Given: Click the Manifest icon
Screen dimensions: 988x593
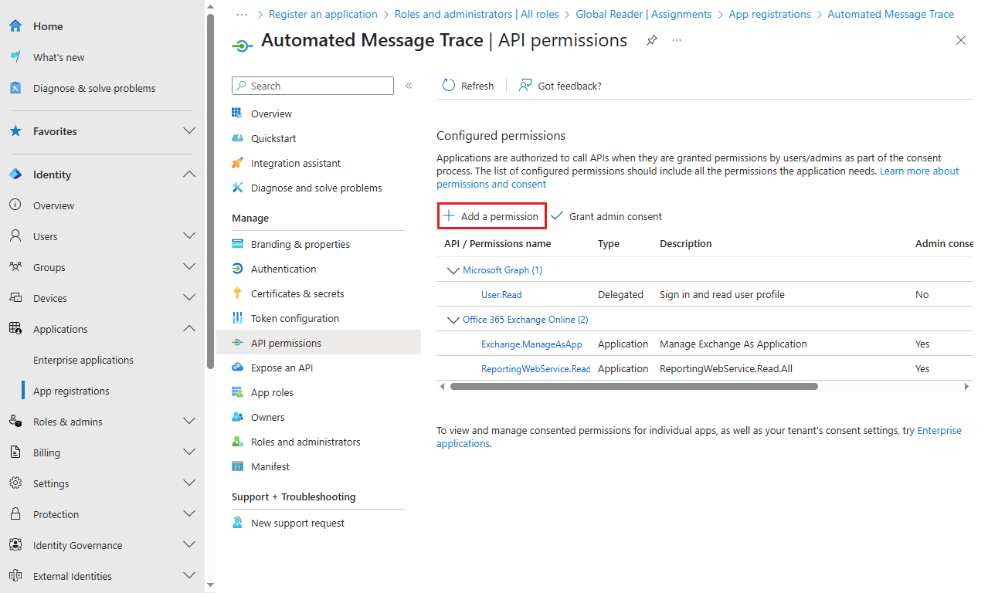Looking at the screenshot, I should [238, 466].
